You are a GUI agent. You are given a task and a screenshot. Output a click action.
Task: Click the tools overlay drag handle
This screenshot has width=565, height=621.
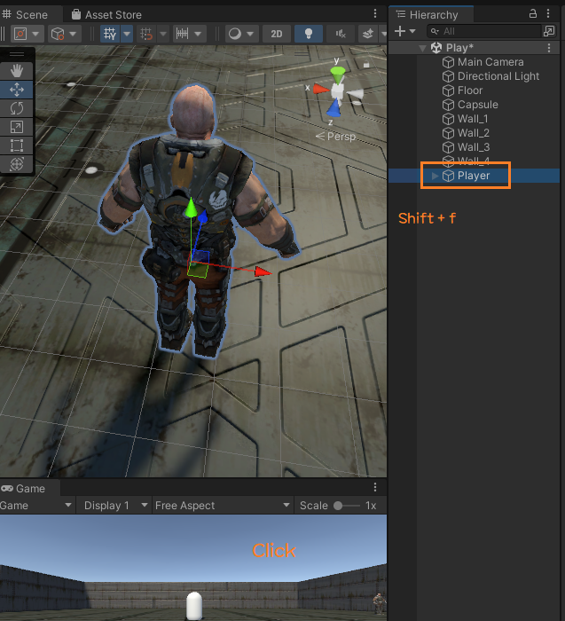pos(17,54)
